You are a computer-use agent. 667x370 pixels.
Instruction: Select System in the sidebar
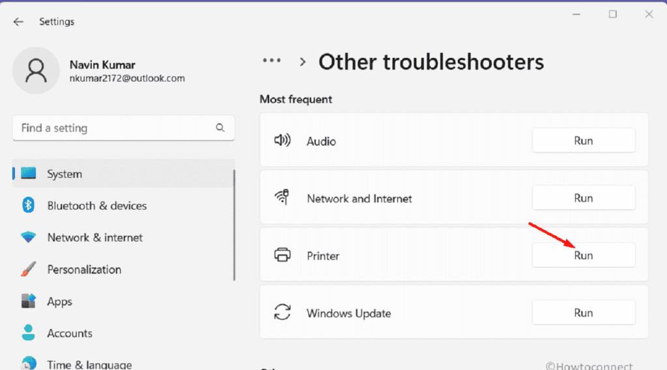coord(123,173)
